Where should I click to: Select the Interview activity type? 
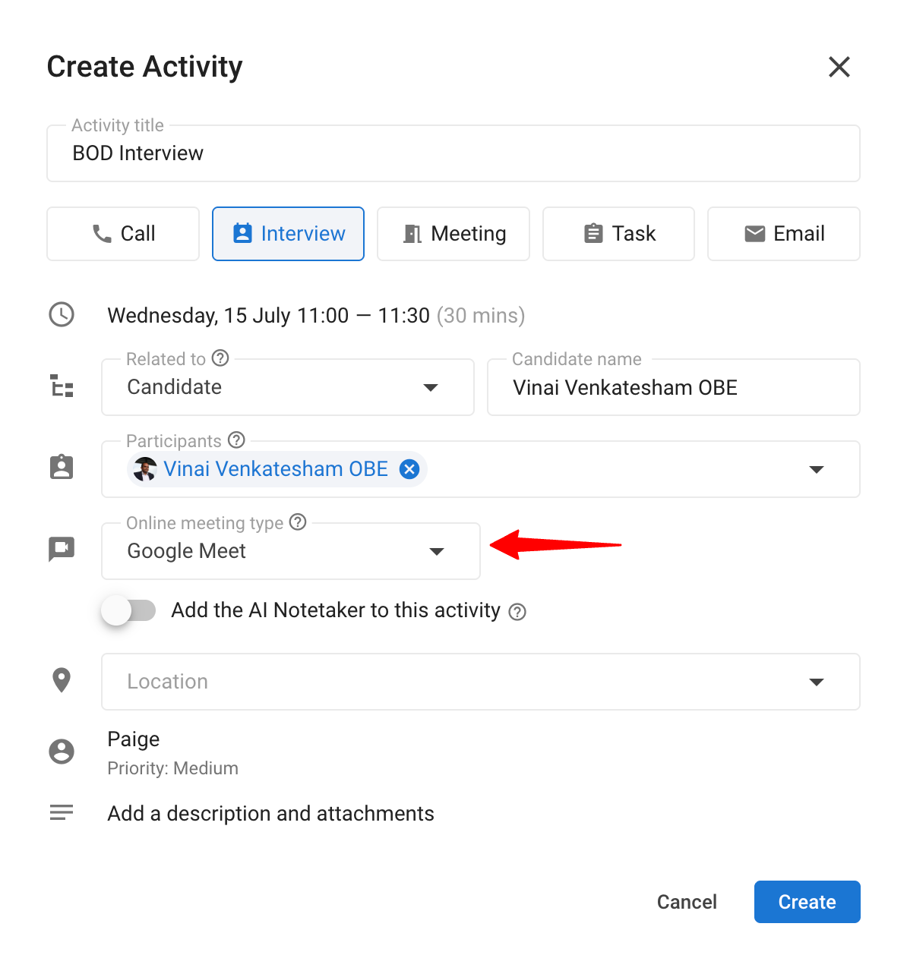(x=288, y=234)
